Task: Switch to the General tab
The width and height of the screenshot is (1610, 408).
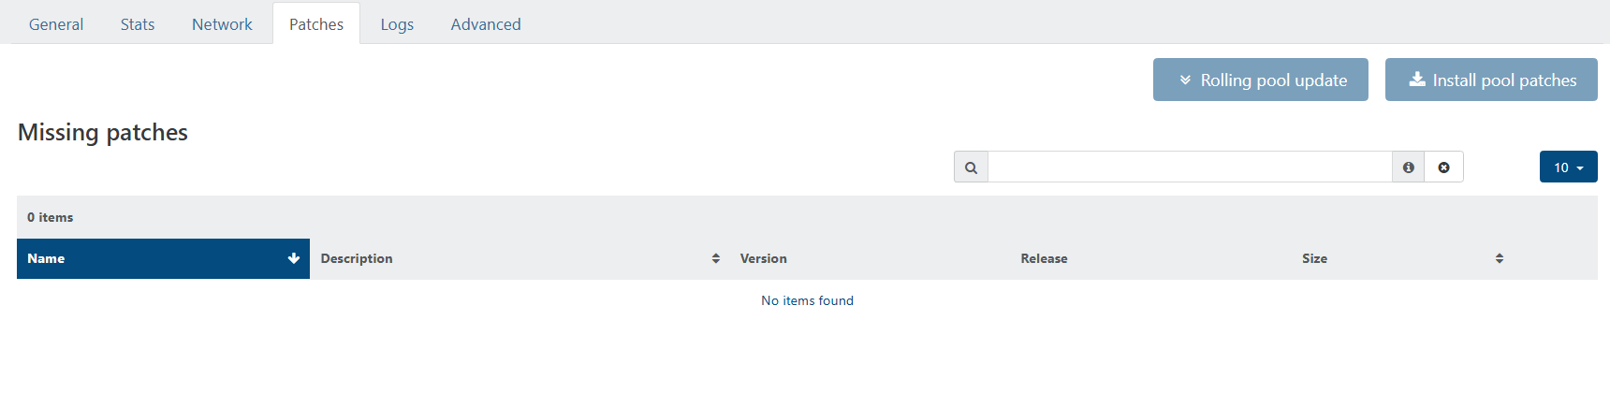Action: [x=56, y=24]
